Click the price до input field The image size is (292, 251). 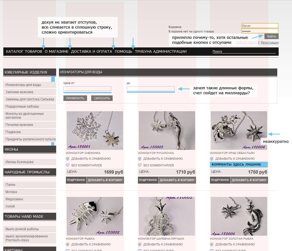[x=151, y=89]
